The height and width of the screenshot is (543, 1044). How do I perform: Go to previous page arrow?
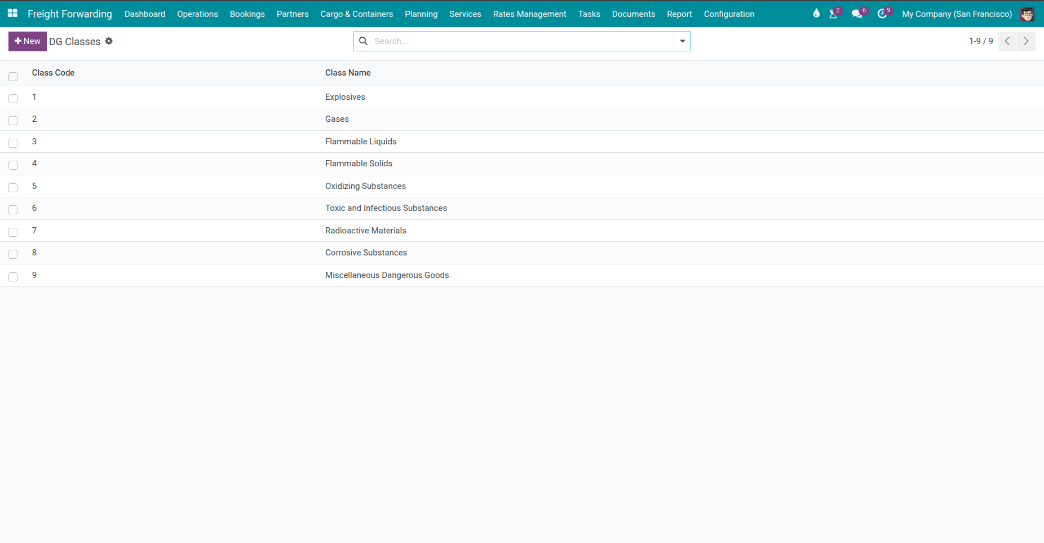(1007, 41)
